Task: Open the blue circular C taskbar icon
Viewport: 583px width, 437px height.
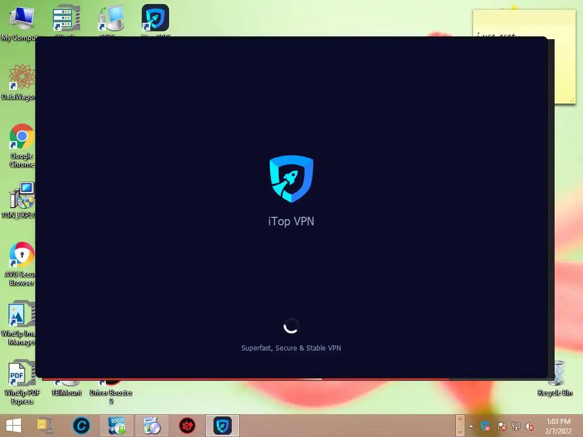Action: point(81,426)
